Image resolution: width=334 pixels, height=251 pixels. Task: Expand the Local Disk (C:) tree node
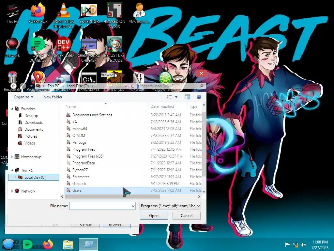pyautogui.click(x=15, y=177)
